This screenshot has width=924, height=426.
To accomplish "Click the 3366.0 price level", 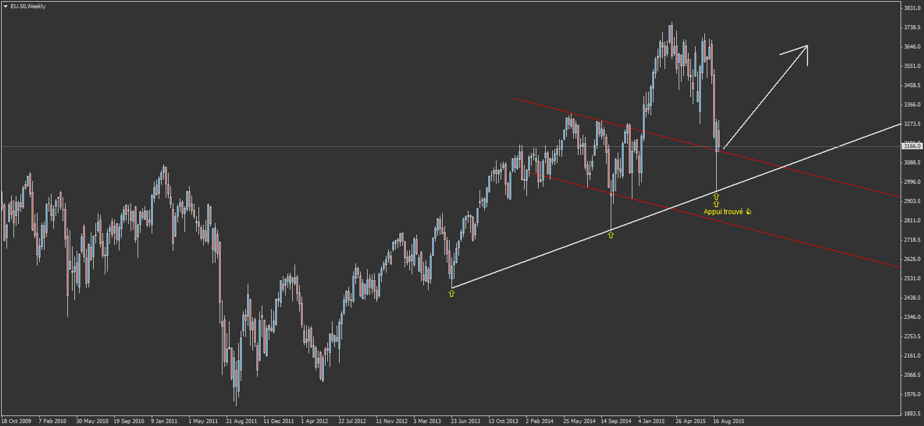I will (912, 105).
